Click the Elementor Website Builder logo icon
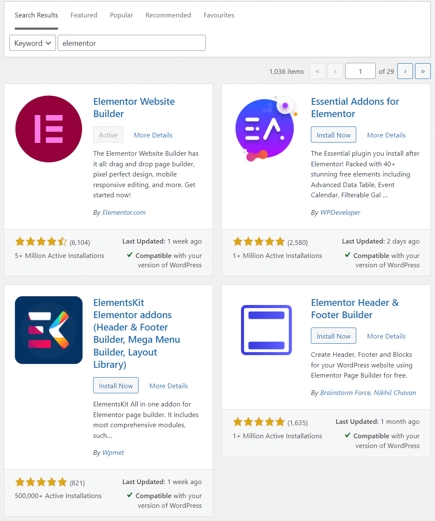This screenshot has height=521, width=435. pos(49,129)
